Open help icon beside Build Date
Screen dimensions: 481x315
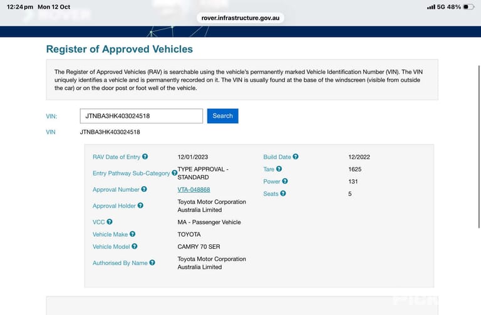[296, 156]
